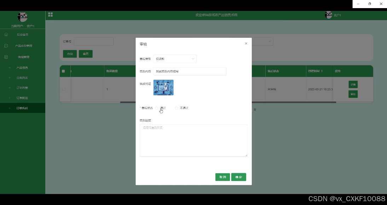Check the first table row checkbox
Screen dimensions: 387x205
click(x=64, y=89)
